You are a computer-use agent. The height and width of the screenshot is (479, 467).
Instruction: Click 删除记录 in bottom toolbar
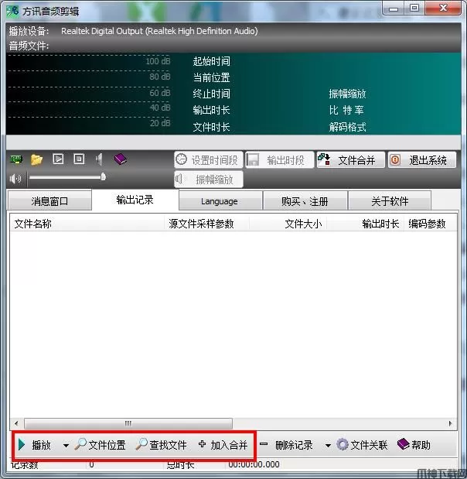pyautogui.click(x=286, y=445)
